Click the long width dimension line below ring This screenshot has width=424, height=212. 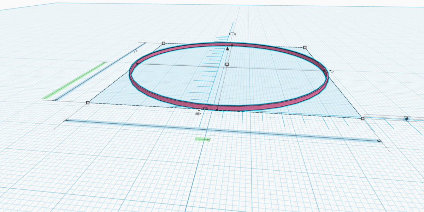click(223, 131)
